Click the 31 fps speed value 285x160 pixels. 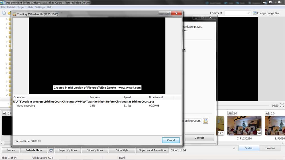pos(127,106)
